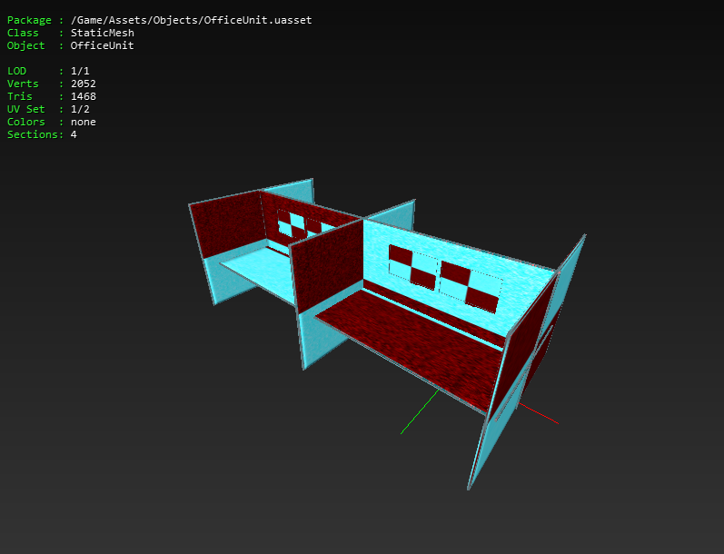The height and width of the screenshot is (554, 724).
Task: Click the green Verts label
Action: click(x=23, y=84)
